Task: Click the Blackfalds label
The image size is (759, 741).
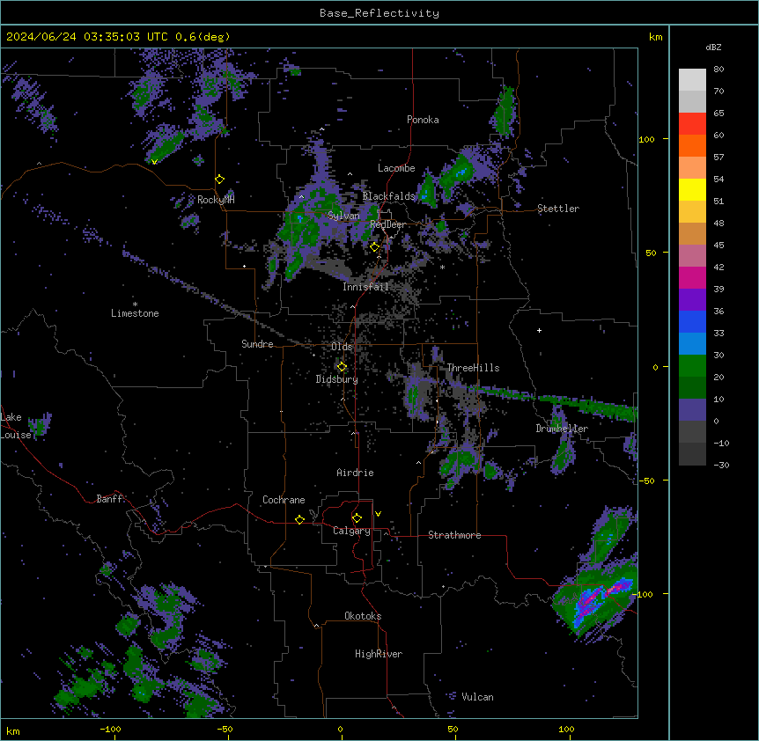Action: pyautogui.click(x=388, y=196)
